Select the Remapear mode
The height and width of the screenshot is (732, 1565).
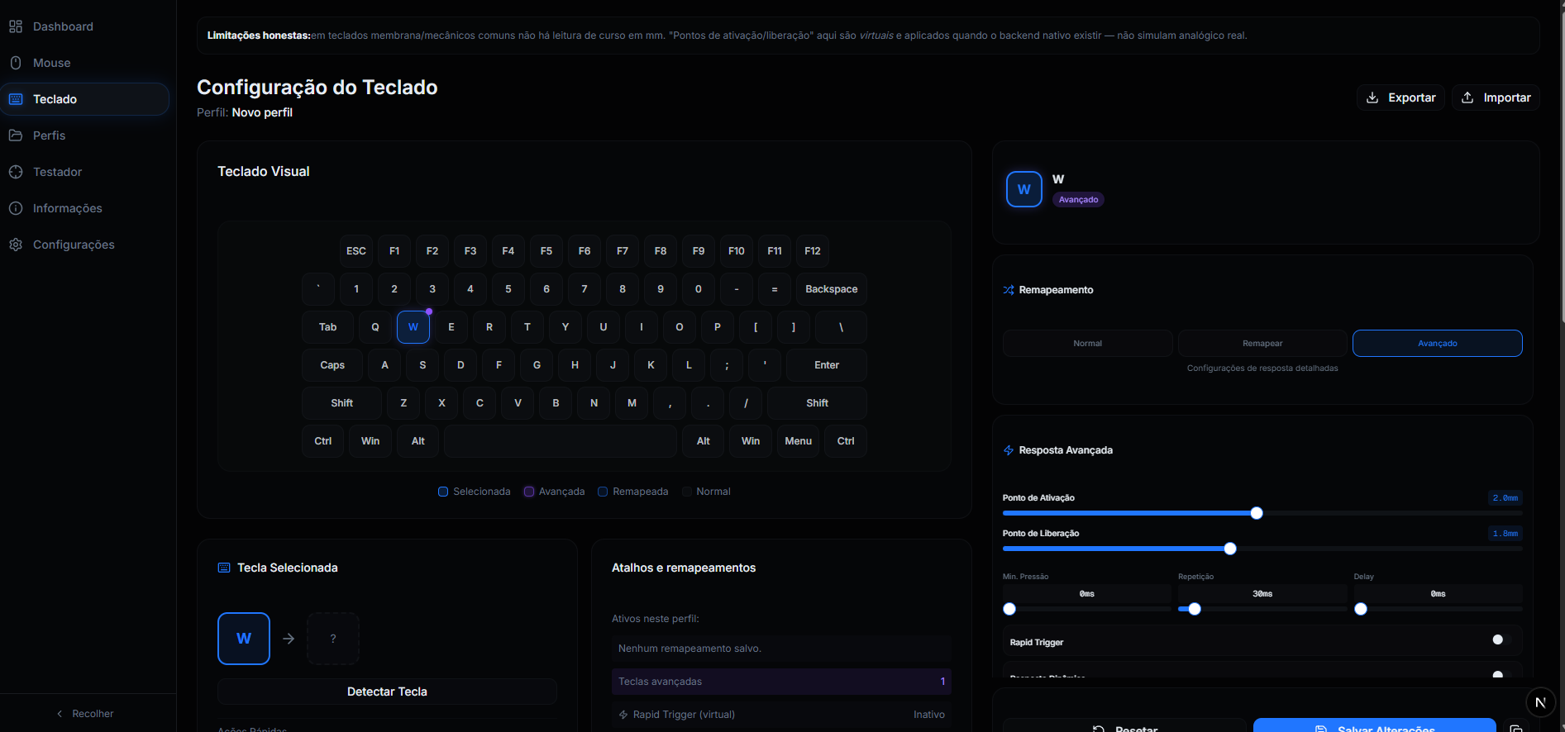point(1262,343)
